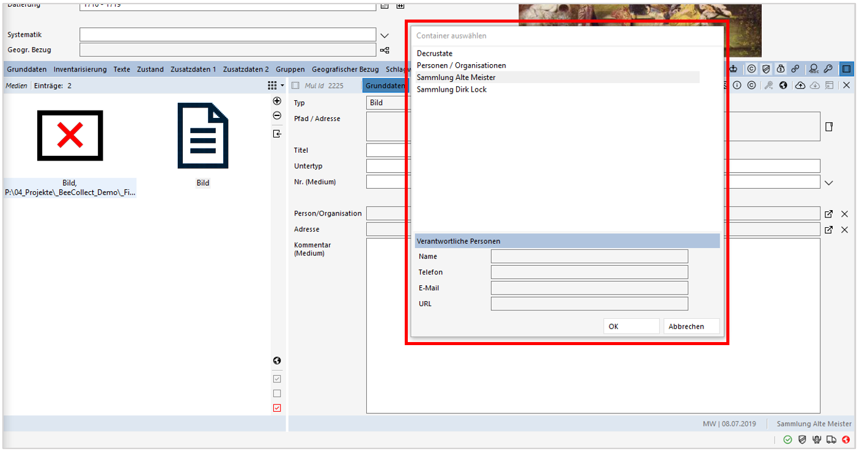This screenshot has height=452, width=859.
Task: Click the cloud upload icon
Action: [x=800, y=86]
